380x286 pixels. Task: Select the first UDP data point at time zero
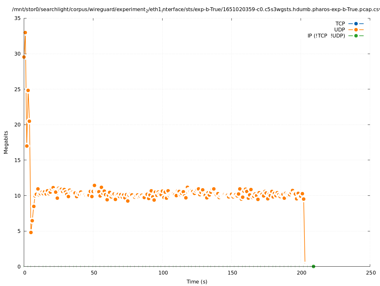(24, 57)
